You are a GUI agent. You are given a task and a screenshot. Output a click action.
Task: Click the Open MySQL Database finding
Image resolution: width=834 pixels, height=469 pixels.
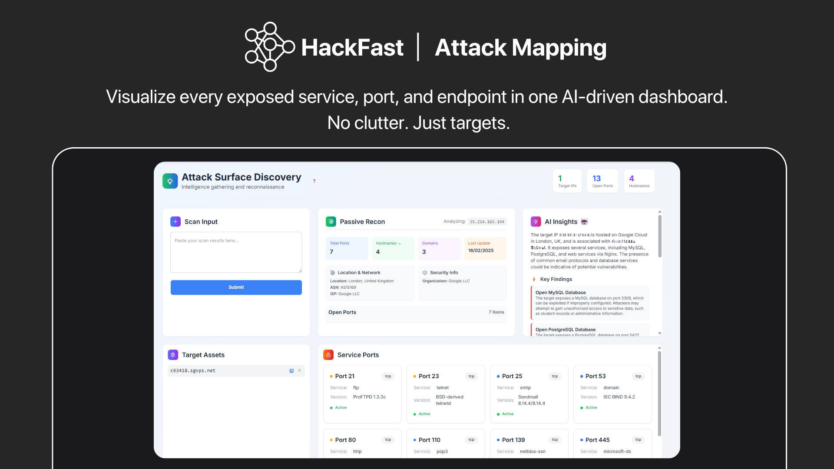(590, 303)
